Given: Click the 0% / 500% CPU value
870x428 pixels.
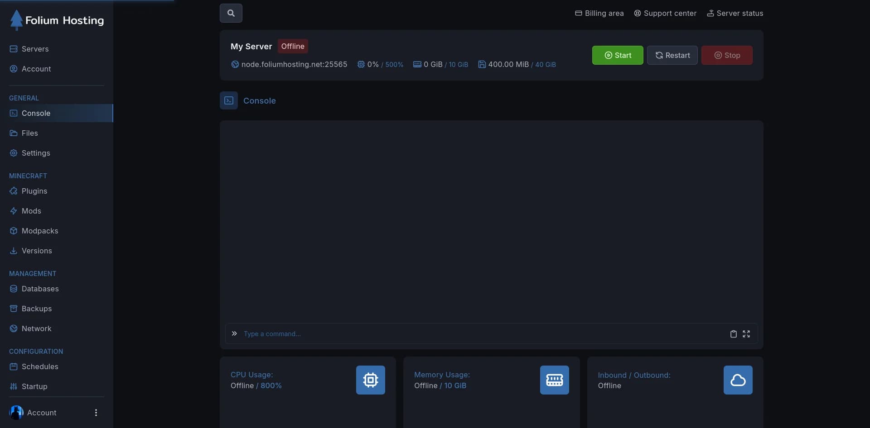Looking at the screenshot, I should [385, 64].
